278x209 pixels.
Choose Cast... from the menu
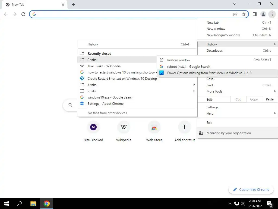pyautogui.click(x=237, y=79)
